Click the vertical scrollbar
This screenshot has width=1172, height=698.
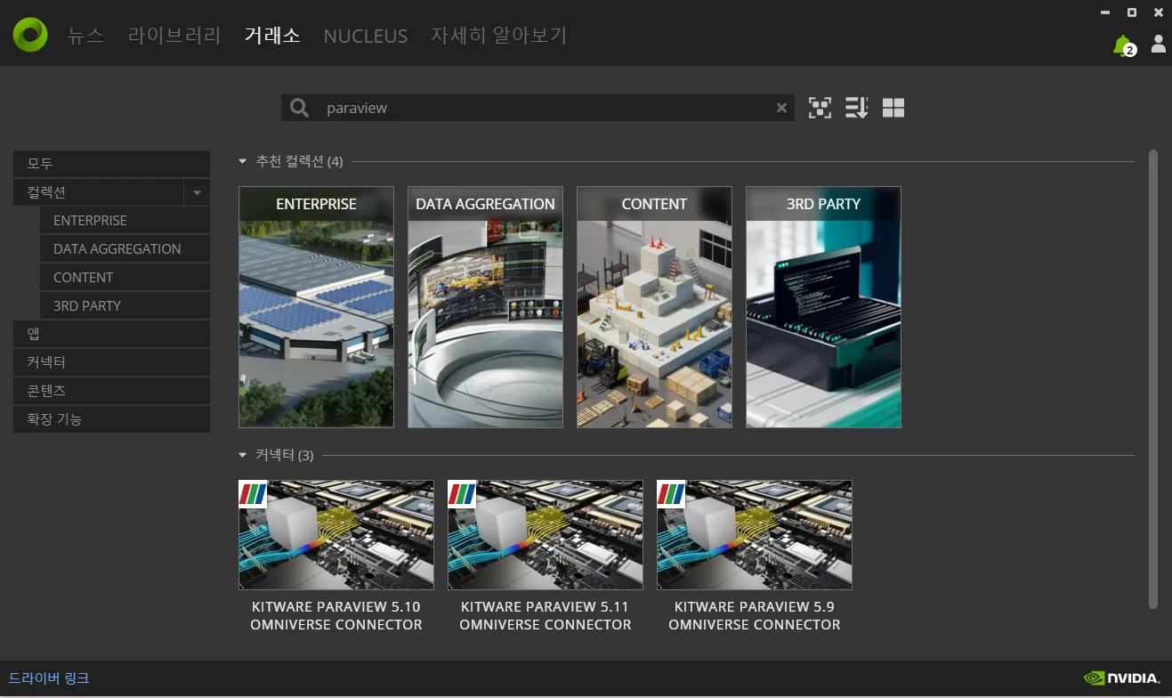click(x=1153, y=378)
